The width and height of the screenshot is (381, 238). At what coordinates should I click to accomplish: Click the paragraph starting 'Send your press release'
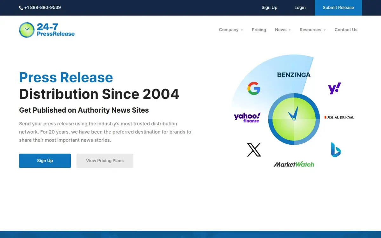[x=105, y=132]
